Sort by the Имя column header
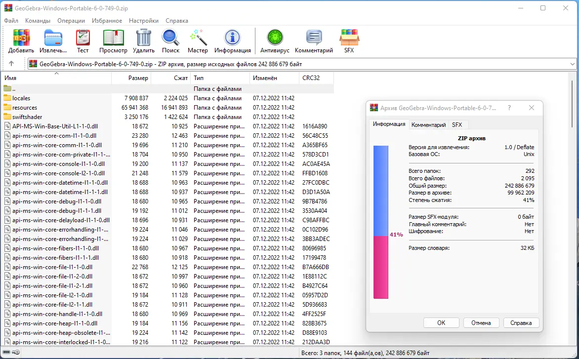The width and height of the screenshot is (579, 359). [x=56, y=78]
